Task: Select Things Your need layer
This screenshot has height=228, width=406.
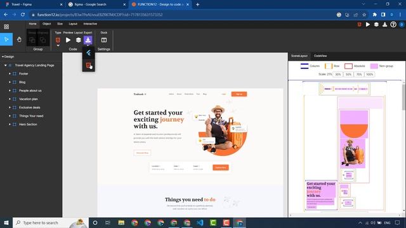Action: pos(31,116)
